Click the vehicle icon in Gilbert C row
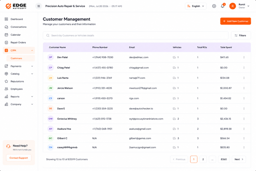Viewport: 256px width, 171px height. 174,138
